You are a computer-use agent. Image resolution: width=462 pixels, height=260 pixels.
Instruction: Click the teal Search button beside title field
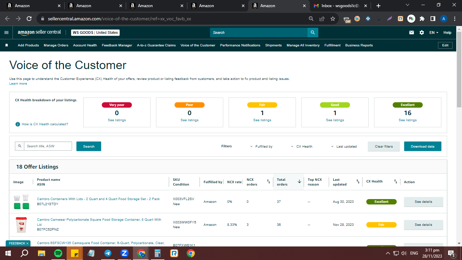[x=89, y=146]
